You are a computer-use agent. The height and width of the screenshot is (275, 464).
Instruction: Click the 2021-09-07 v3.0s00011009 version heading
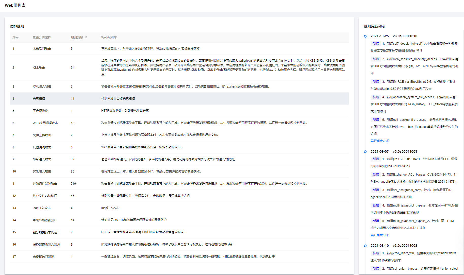tap(394, 152)
